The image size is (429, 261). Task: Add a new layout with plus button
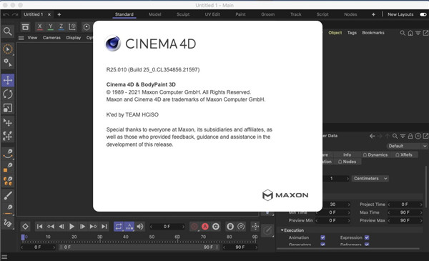(x=373, y=14)
